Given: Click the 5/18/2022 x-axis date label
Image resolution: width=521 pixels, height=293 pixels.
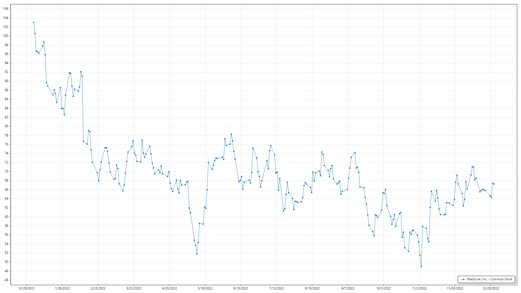Looking at the screenshot, I should coord(205,288).
